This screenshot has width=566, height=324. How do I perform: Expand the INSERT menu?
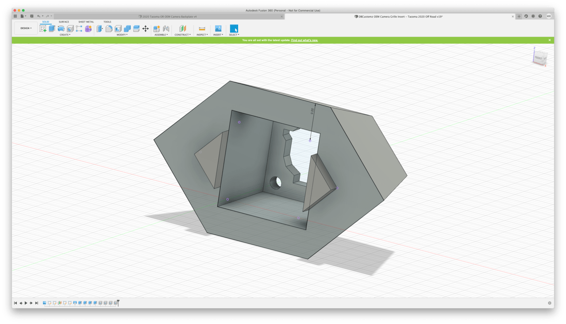coord(218,35)
